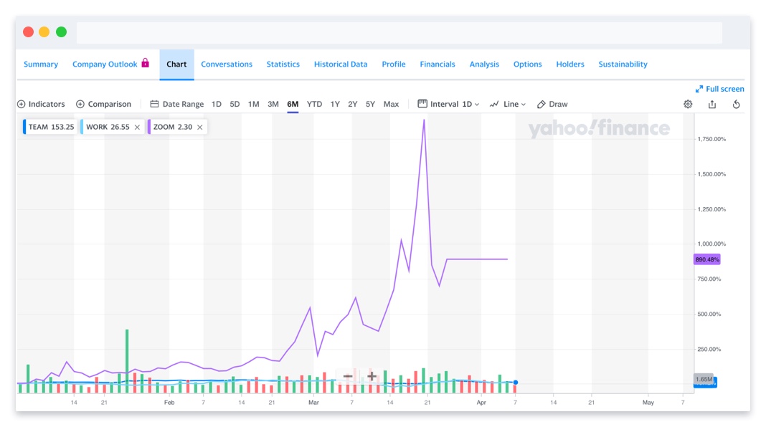
Task: Select the Draw pencil tool
Action: click(552, 104)
